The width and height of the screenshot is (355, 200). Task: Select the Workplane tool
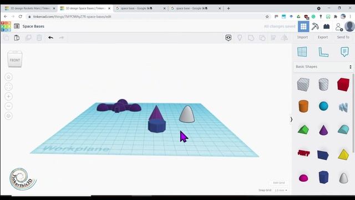(x=302, y=52)
